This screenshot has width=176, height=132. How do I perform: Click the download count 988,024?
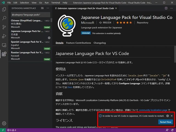[105, 23]
